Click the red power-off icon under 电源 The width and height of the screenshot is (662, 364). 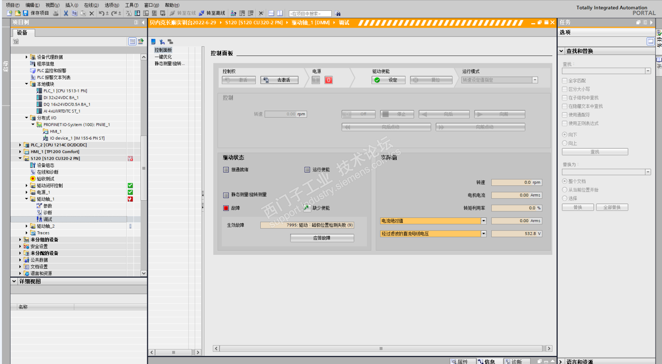(329, 80)
